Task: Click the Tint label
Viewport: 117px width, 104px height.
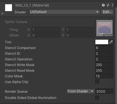Action: [x=8, y=42]
